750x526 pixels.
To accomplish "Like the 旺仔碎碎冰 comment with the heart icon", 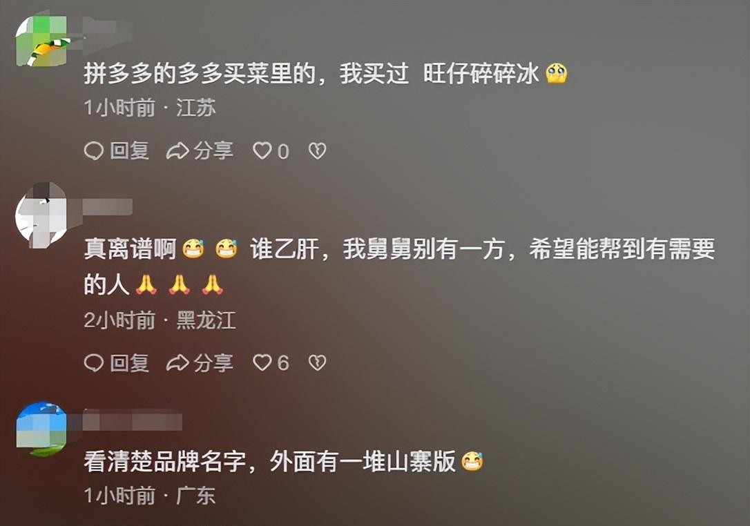I will coord(262,151).
